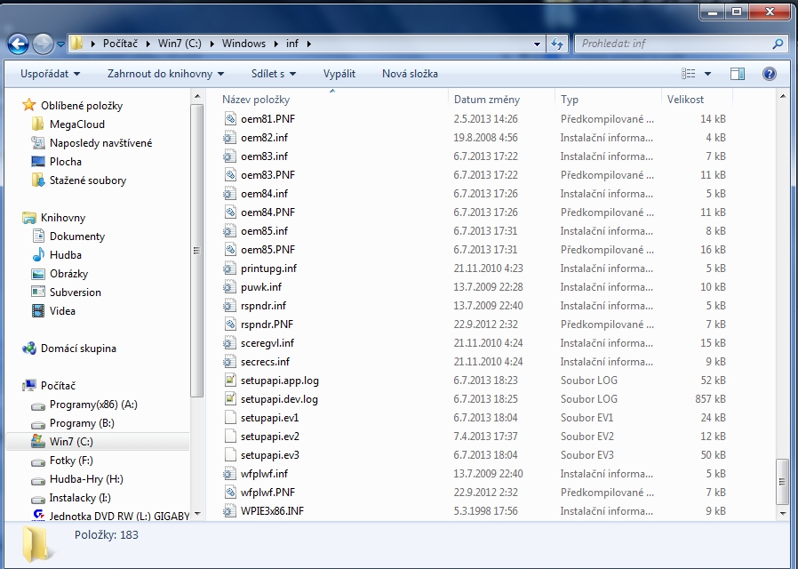Expand arrow between Windows and inf
This screenshot has width=798, height=569.
[275, 44]
